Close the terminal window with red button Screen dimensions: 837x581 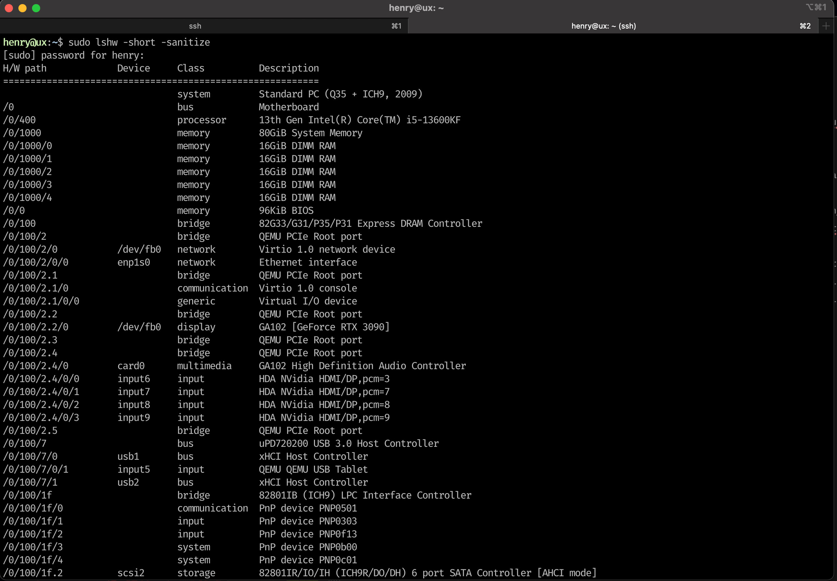pos(9,8)
